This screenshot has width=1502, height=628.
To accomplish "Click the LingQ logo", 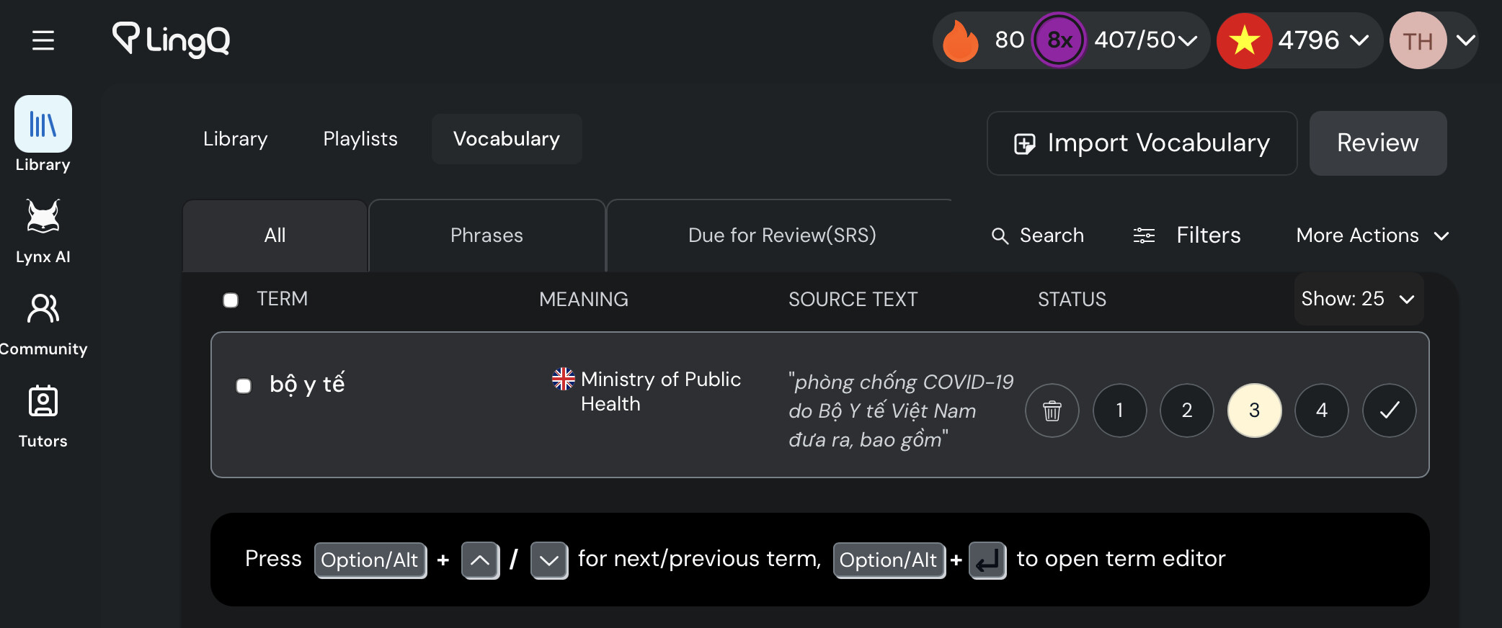I will coord(172,40).
